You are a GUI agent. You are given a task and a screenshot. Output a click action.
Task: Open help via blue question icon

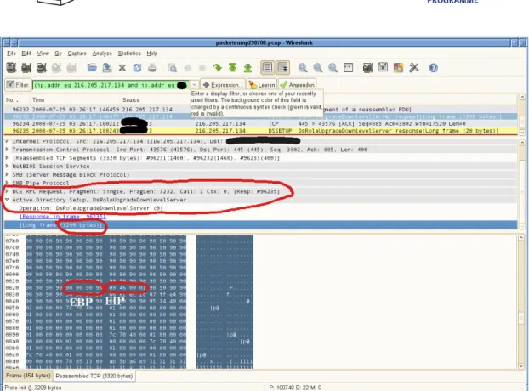(433, 68)
